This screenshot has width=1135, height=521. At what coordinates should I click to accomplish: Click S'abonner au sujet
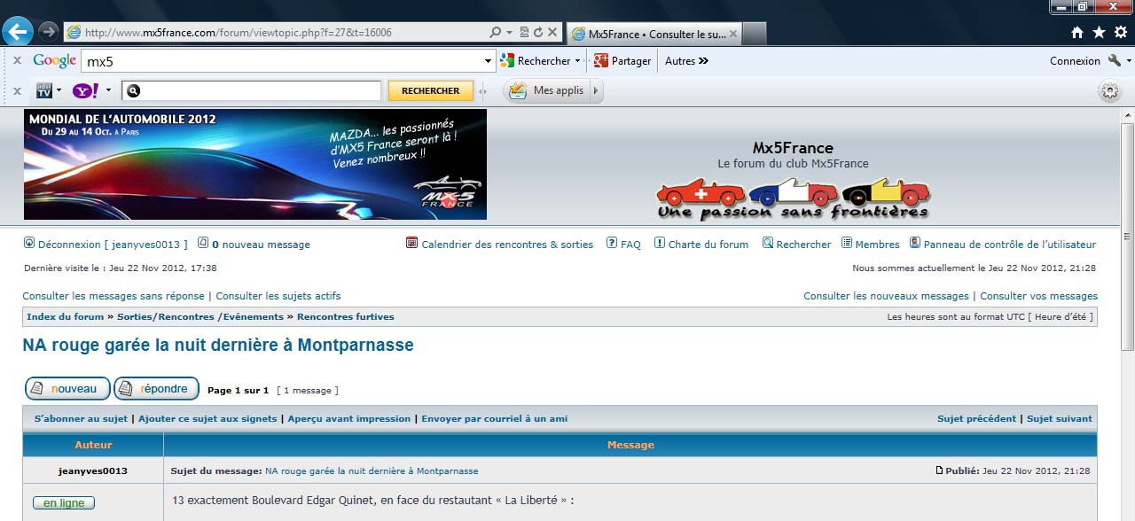click(x=81, y=418)
